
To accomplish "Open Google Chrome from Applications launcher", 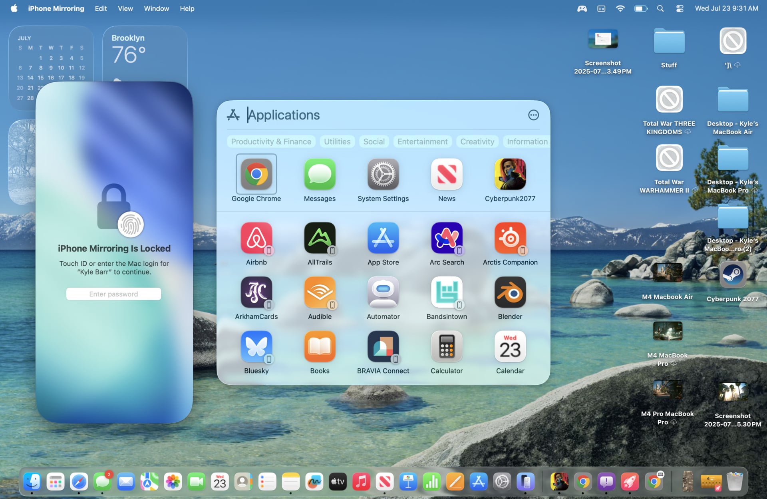I will click(256, 174).
